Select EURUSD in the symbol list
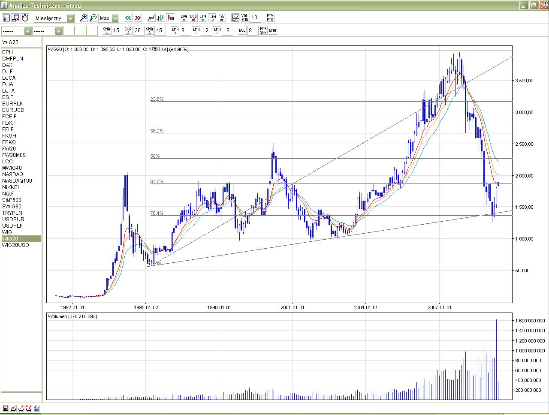The width and height of the screenshot is (549, 415). tap(13, 110)
